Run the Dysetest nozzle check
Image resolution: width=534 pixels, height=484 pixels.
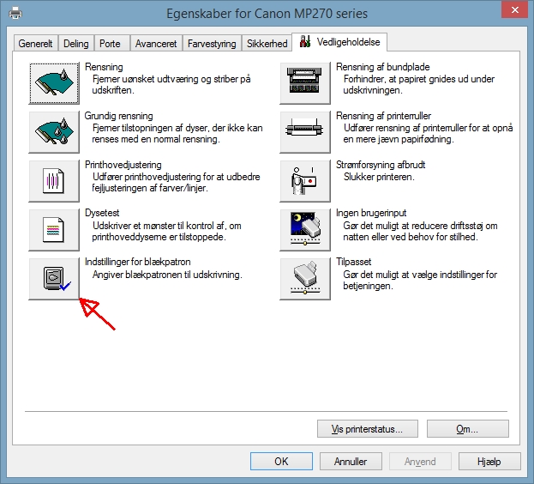pos(54,229)
